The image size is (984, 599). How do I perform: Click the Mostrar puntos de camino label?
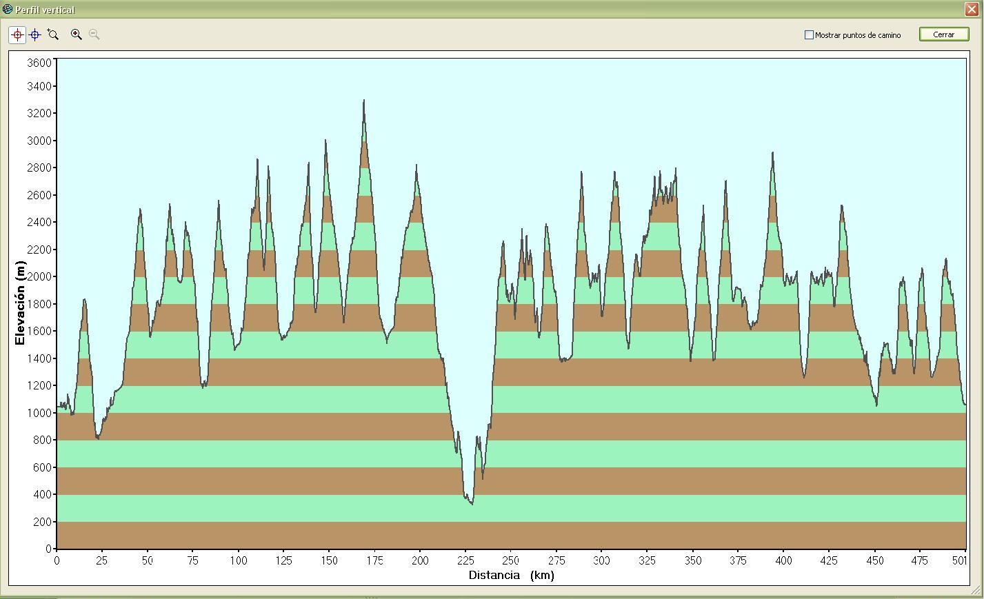pyautogui.click(x=857, y=35)
